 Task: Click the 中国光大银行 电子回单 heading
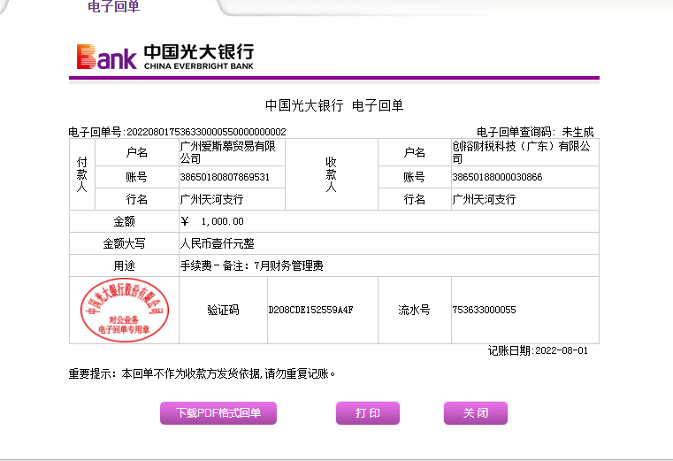(334, 105)
